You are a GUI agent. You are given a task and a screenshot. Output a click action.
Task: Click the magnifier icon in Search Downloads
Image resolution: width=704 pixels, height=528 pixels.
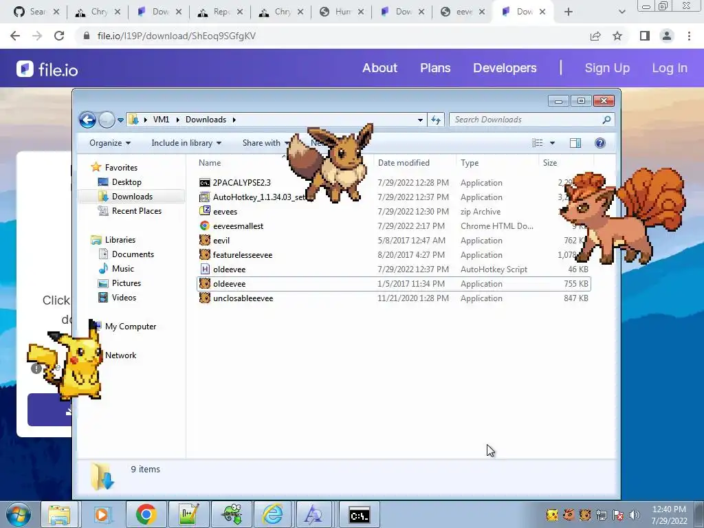pyautogui.click(x=606, y=120)
